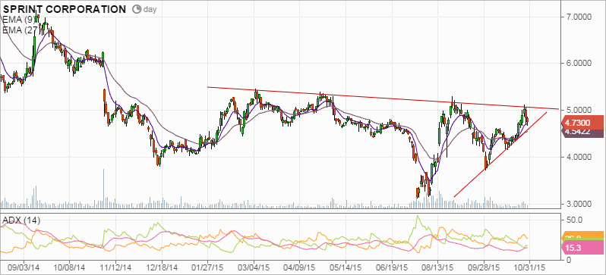Click the orange ADX value tag
The image size is (606, 275).
[x=582, y=236]
